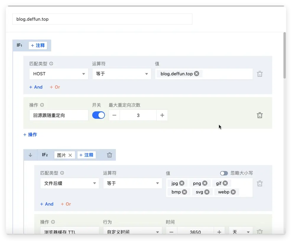Image resolution: width=292 pixels, height=241 pixels.
Task: Click the blog.deffun.top name input field
Action: click(x=102, y=19)
